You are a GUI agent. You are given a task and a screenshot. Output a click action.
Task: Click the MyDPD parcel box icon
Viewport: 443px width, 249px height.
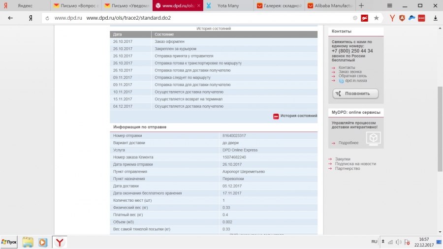click(x=373, y=138)
